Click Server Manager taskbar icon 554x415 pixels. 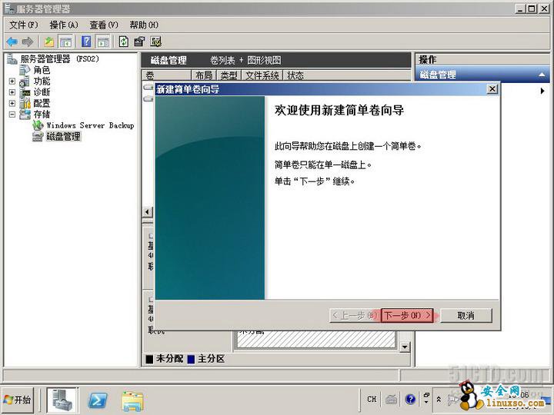tap(63, 400)
